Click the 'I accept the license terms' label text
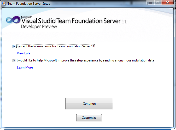This screenshot has width=176, height=130. 56,46
